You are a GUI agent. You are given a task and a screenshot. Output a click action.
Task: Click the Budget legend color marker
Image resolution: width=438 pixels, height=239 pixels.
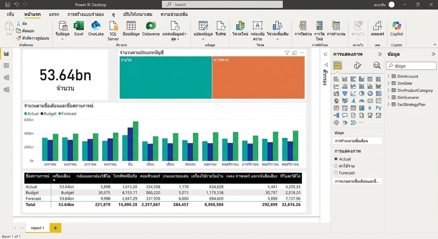(42, 114)
